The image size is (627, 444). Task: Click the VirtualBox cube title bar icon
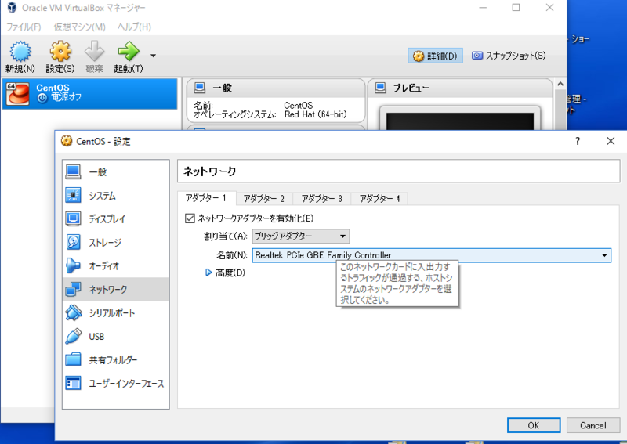12,8
